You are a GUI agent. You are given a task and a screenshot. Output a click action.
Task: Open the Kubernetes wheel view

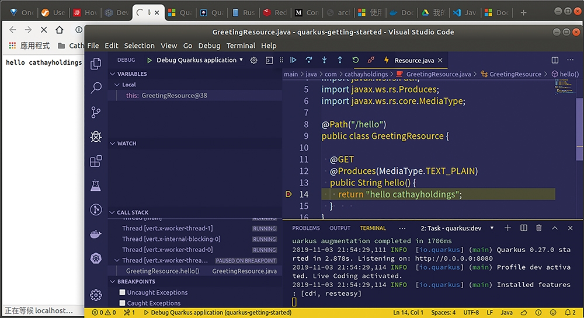point(96,258)
